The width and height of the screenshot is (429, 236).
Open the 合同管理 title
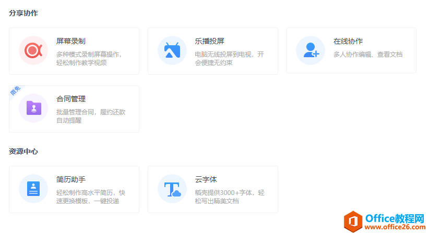[x=71, y=99]
